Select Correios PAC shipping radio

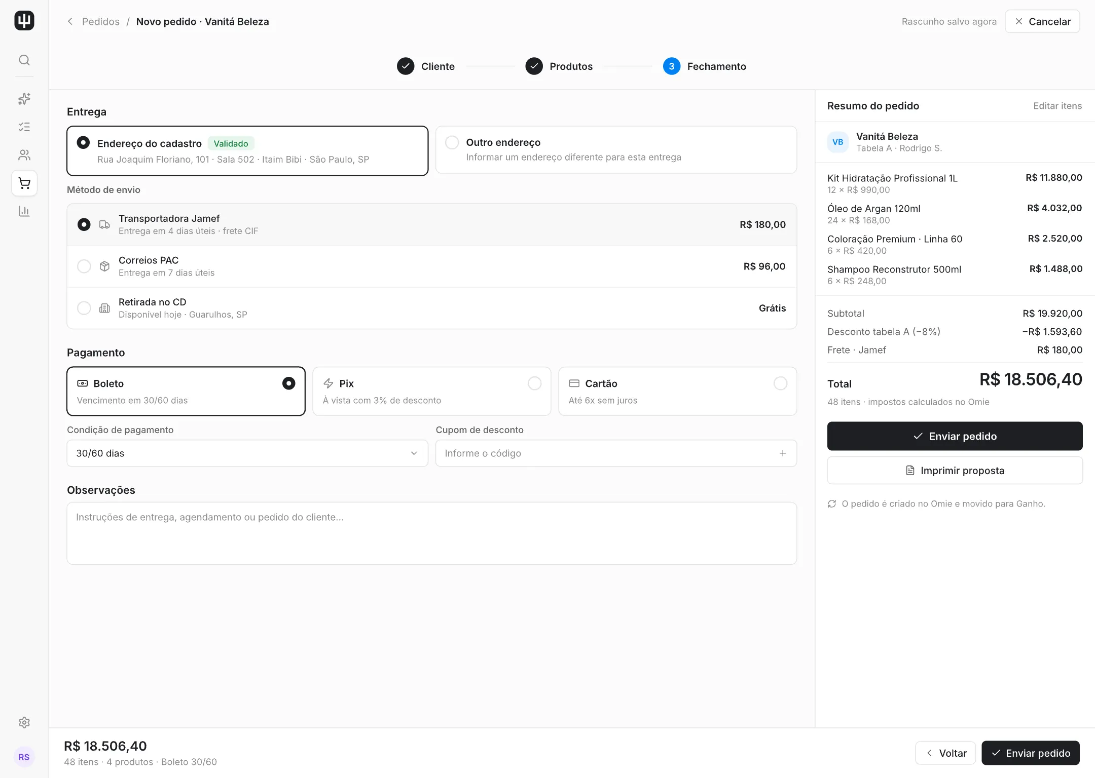point(84,266)
